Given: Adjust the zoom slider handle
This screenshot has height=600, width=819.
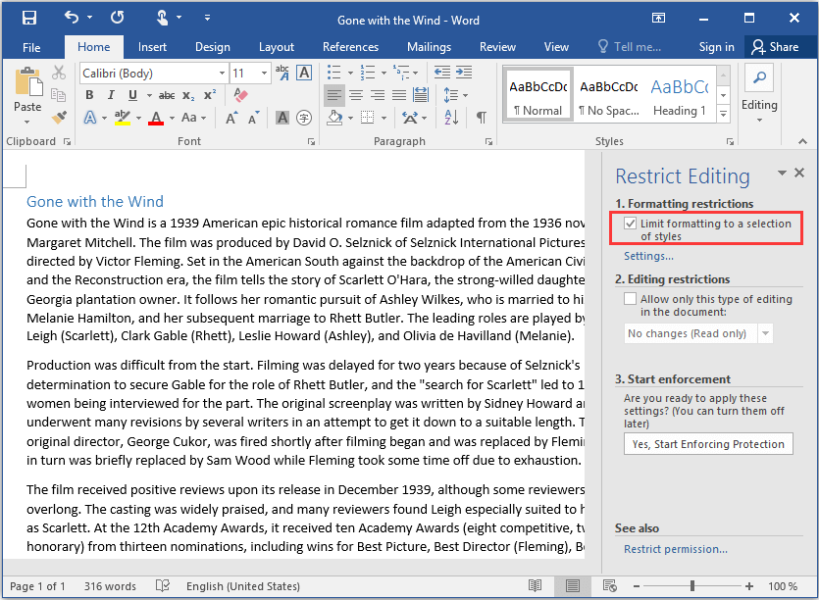Looking at the screenshot, I should pos(692,586).
